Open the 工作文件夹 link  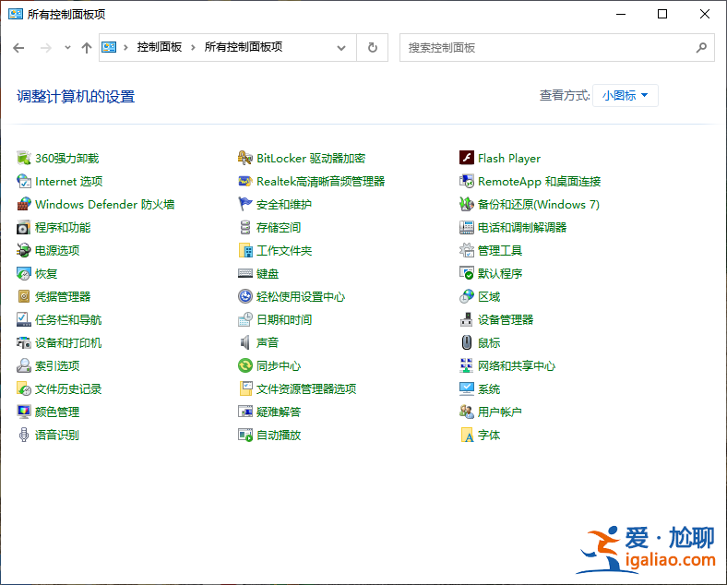284,250
